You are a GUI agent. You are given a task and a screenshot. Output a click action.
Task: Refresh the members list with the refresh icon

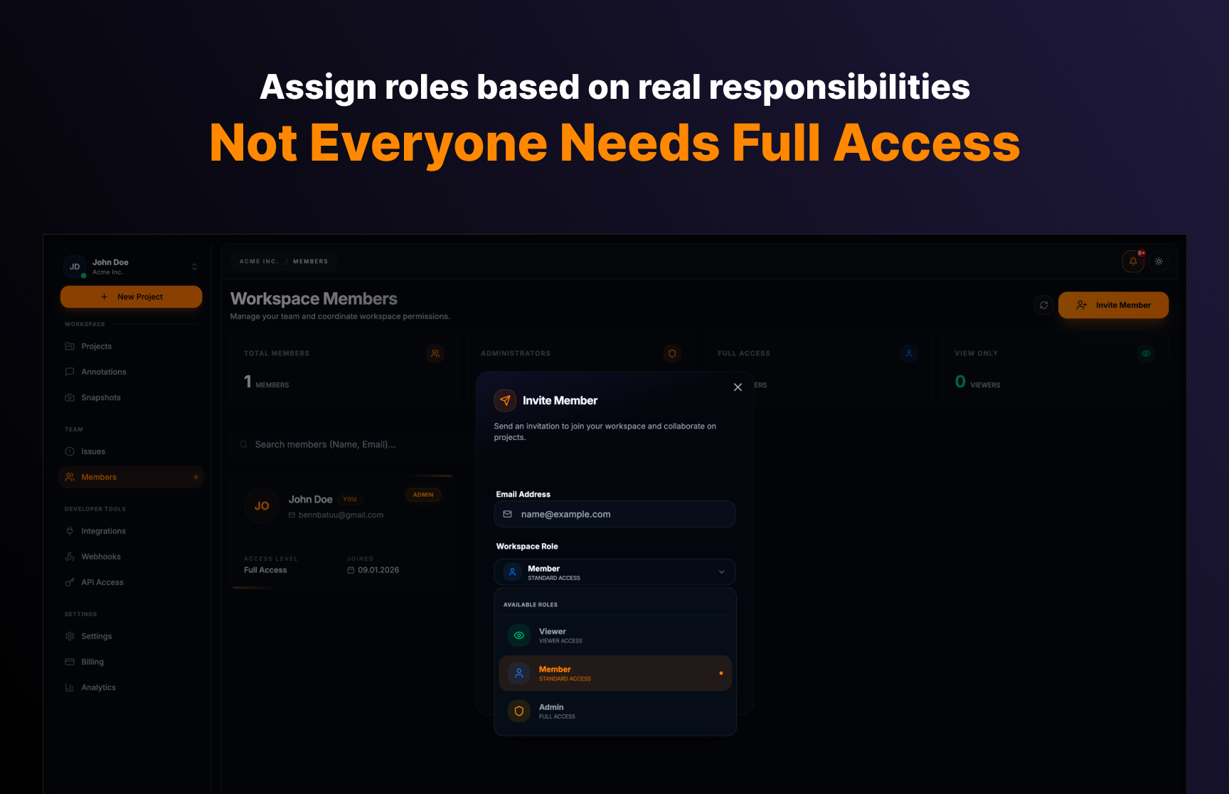pos(1043,305)
